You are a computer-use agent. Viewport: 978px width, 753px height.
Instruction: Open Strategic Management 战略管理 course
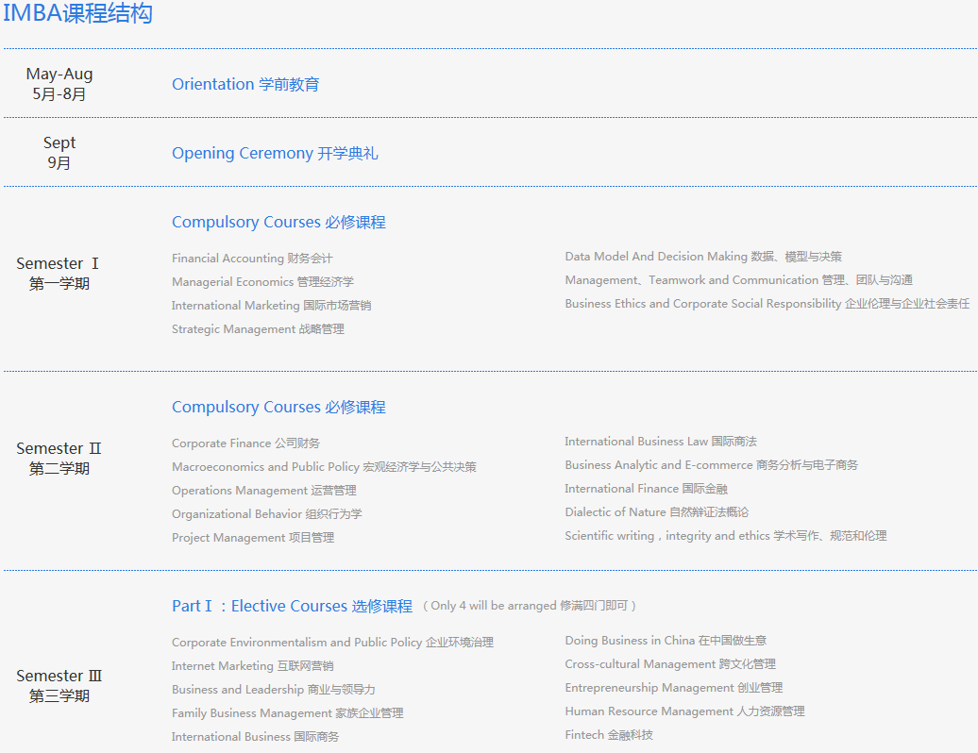[258, 328]
